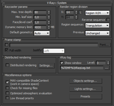Image resolution: width=114 pixels, height=106 pixels.
Task: Open the Previous Unchanged dropdown
Action: pos(97,33)
